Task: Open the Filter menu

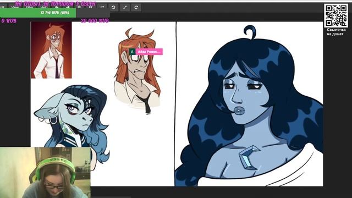Action: 29,7
